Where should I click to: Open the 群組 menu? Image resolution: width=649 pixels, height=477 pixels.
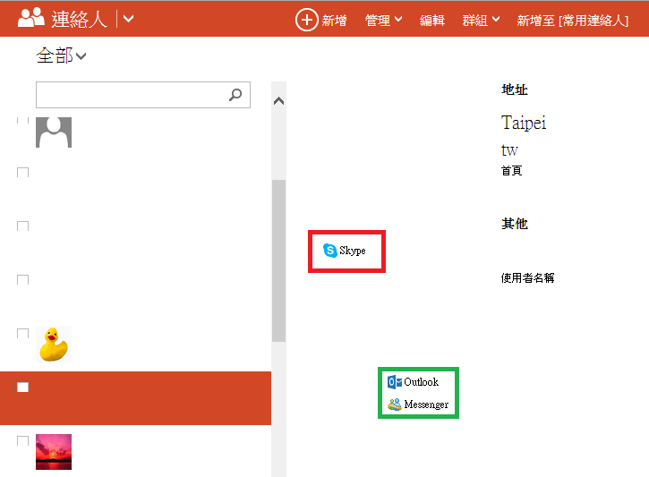(x=481, y=20)
